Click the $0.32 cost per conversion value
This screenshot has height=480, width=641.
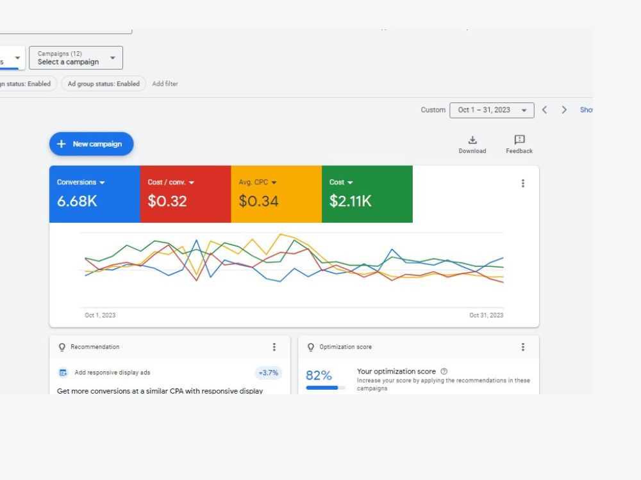coord(167,201)
